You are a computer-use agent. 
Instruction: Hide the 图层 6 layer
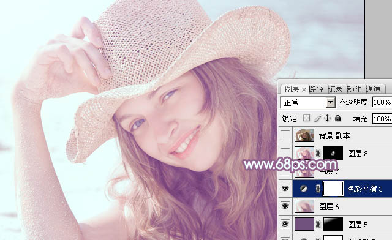[285, 206]
